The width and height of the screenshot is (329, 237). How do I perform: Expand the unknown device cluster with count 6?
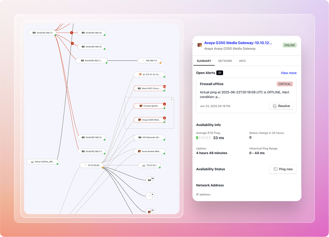coord(149,196)
